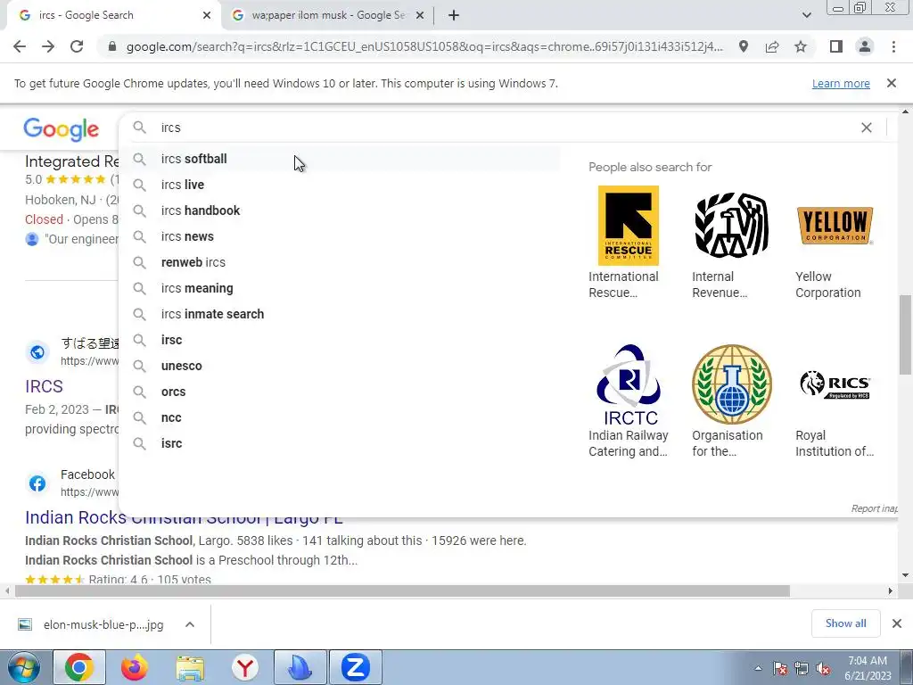Image resolution: width=913 pixels, height=685 pixels.
Task: Show hidden system tray icons
Action: (758, 668)
